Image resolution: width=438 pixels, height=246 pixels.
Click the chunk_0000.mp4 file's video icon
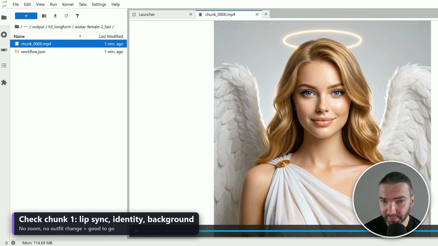point(17,44)
